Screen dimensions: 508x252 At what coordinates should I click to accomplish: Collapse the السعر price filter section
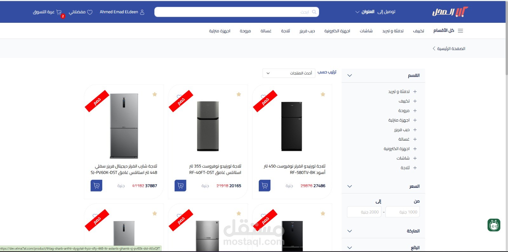pyautogui.click(x=383, y=186)
